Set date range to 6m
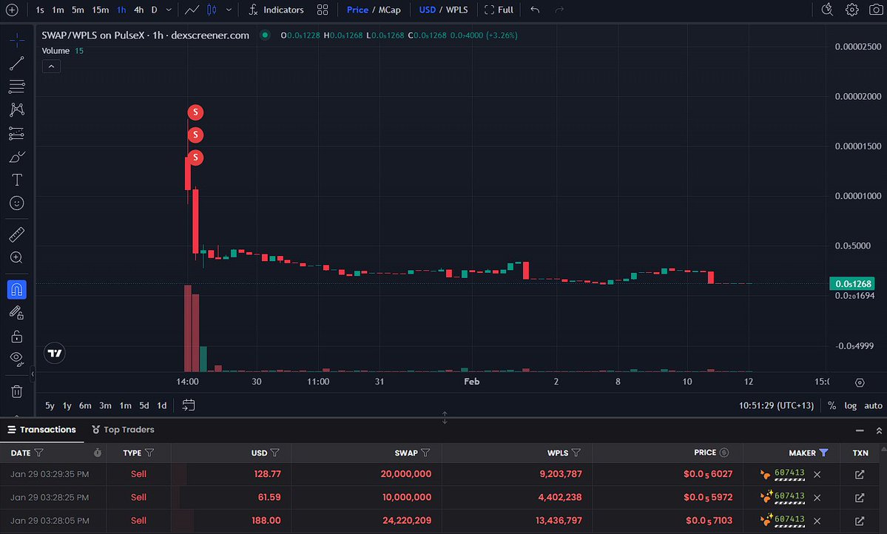The image size is (887, 534). 85,405
